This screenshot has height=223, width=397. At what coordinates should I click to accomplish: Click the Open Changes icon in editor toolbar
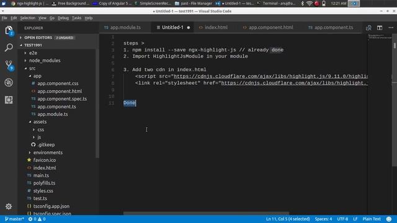point(368,27)
